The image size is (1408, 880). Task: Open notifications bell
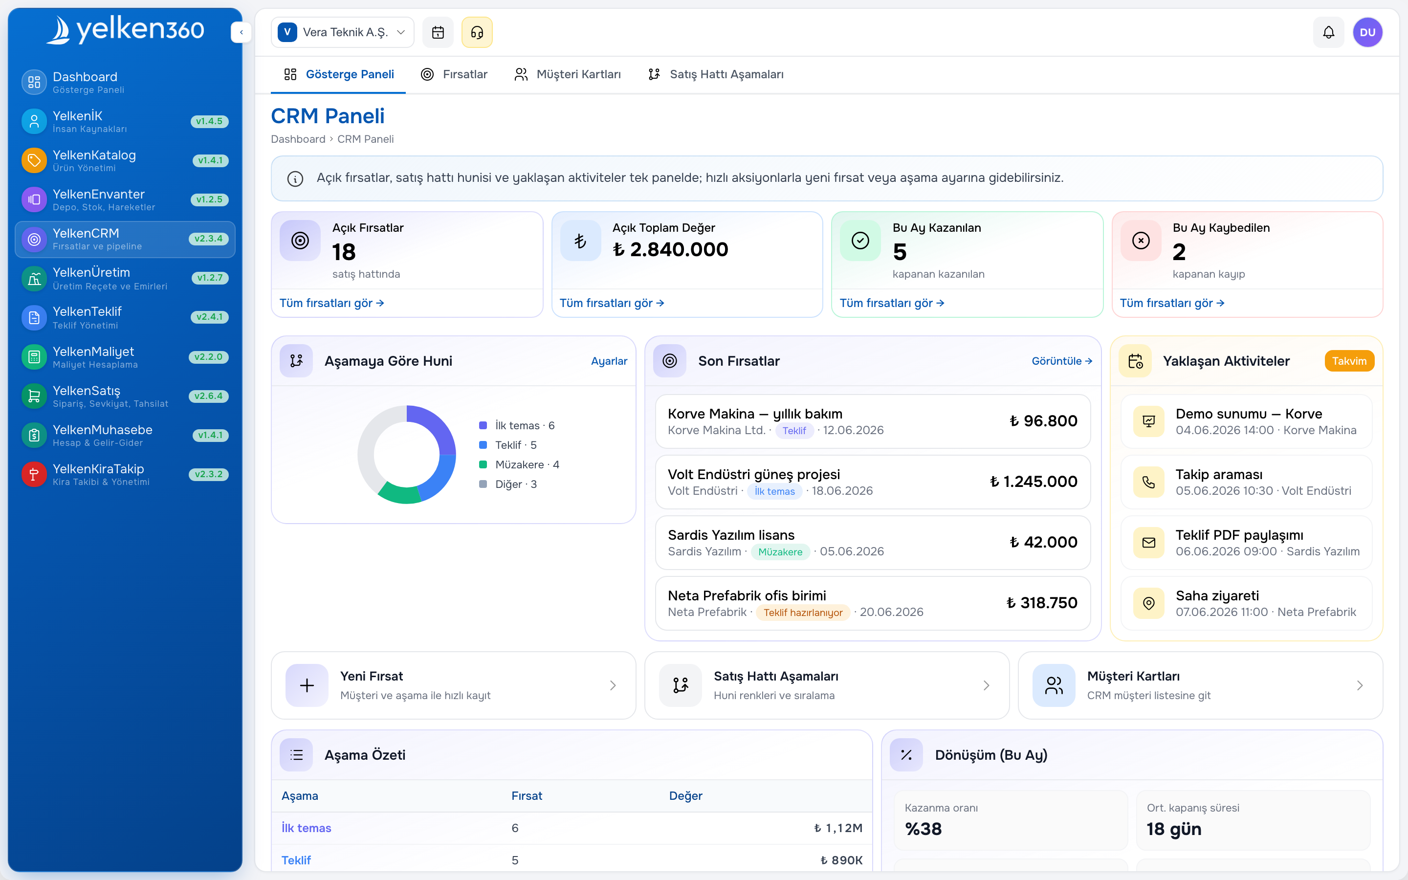pyautogui.click(x=1328, y=32)
